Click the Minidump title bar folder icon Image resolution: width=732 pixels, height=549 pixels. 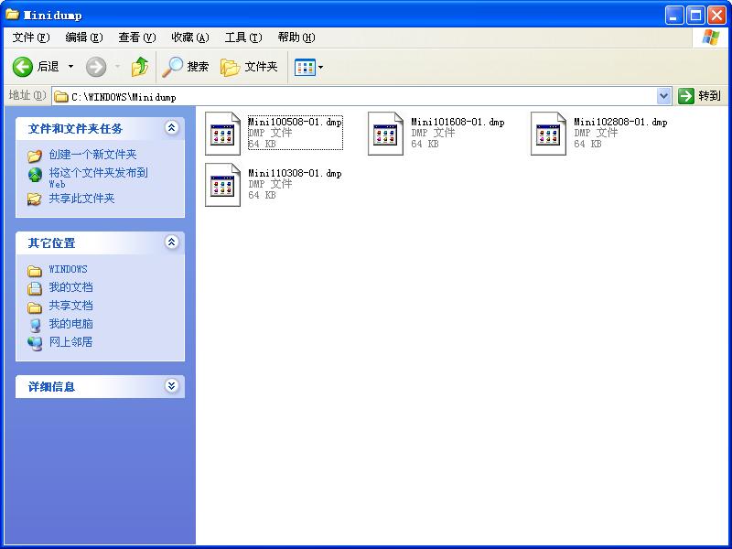(12, 15)
